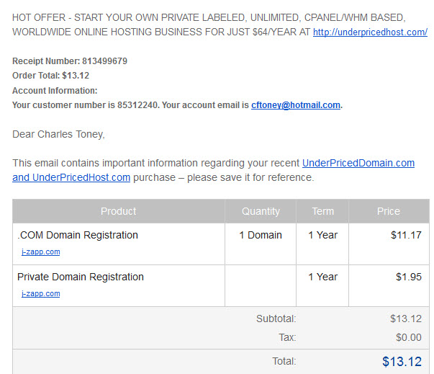Open j-zapp.com under .COM Domain Registration
The image size is (434, 374).
tap(41, 251)
